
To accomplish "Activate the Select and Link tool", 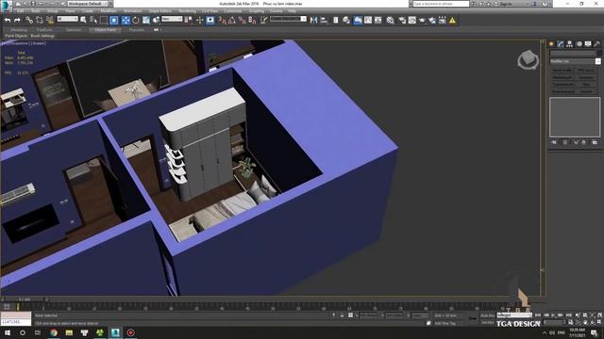I will 29,20.
